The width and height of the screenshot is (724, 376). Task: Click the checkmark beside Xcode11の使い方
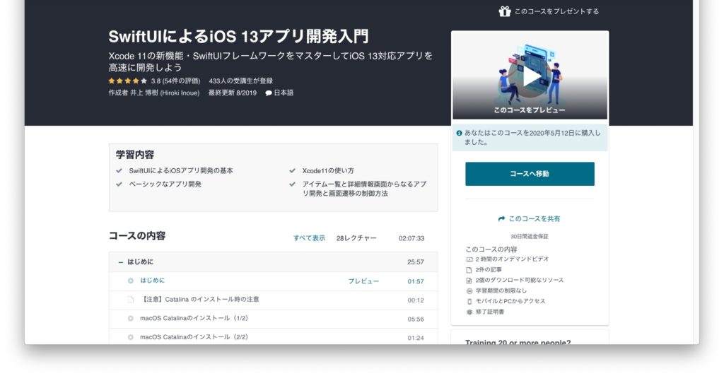[292, 171]
